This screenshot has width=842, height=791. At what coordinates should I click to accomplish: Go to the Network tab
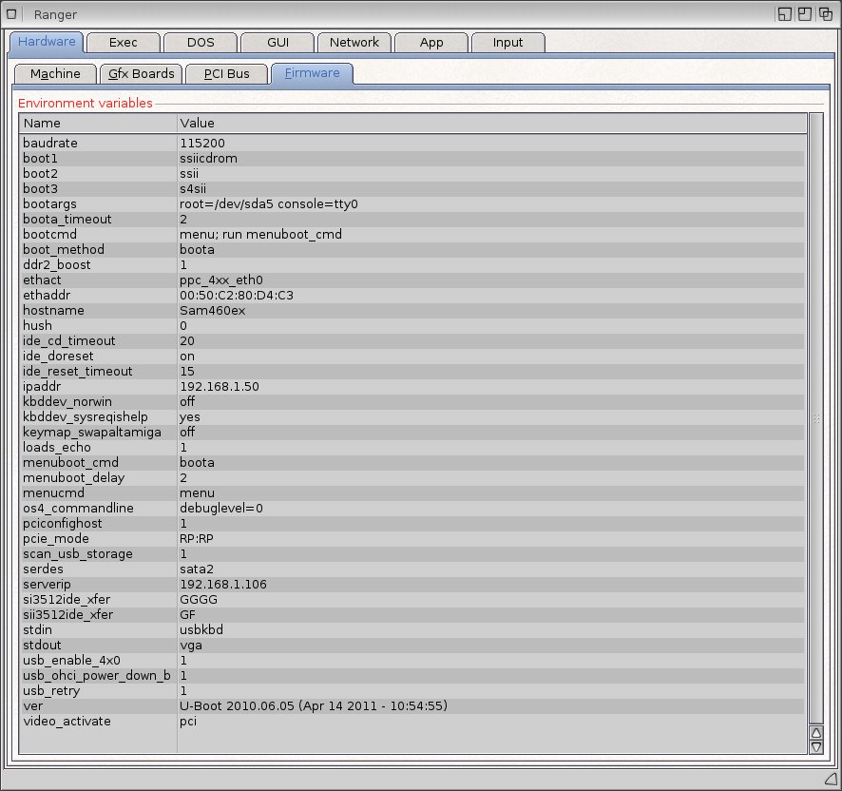coord(354,43)
